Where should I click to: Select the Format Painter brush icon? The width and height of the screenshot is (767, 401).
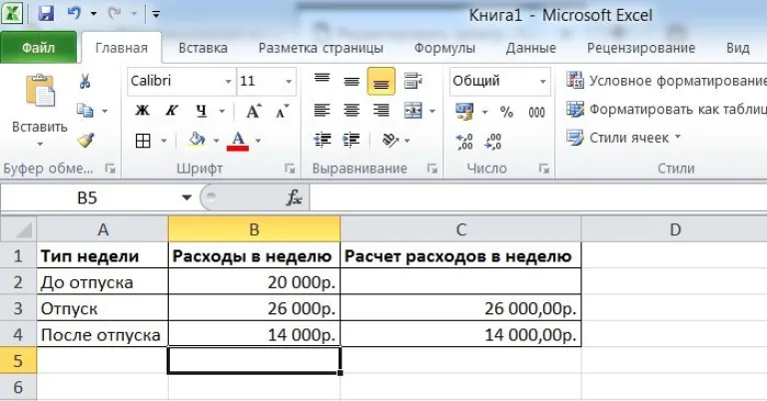pyautogui.click(x=86, y=141)
